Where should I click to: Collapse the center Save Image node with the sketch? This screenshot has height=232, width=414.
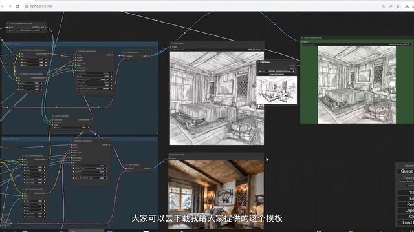point(171,43)
